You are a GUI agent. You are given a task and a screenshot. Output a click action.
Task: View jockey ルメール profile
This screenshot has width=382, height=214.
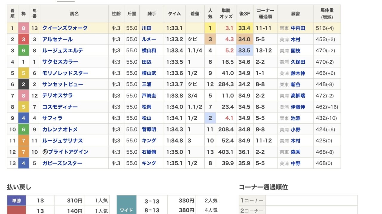[x=149, y=39]
